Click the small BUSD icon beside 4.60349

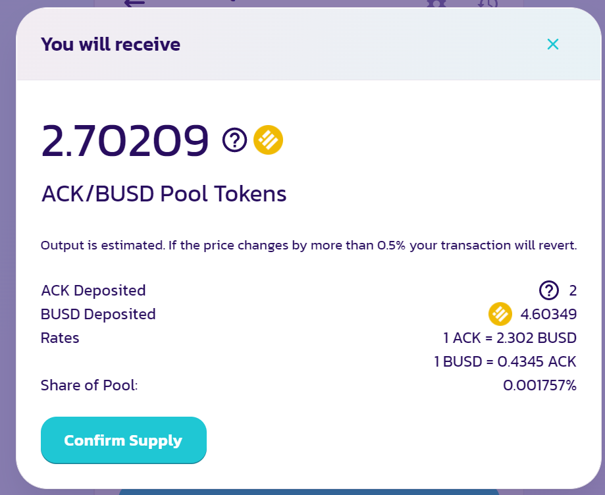[x=500, y=314]
